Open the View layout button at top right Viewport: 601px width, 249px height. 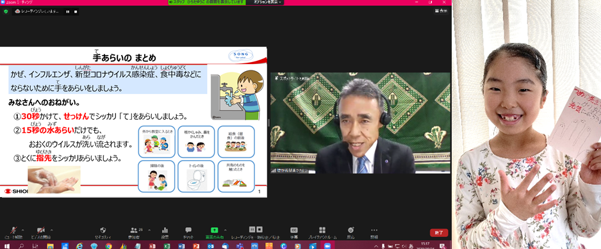[x=441, y=11]
